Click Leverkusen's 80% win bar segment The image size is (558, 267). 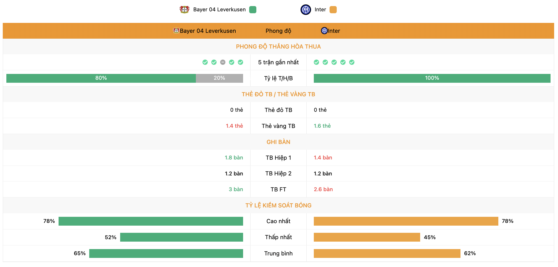pos(101,78)
